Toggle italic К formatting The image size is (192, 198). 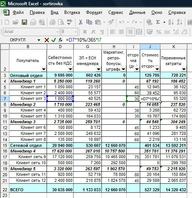tap(93, 32)
